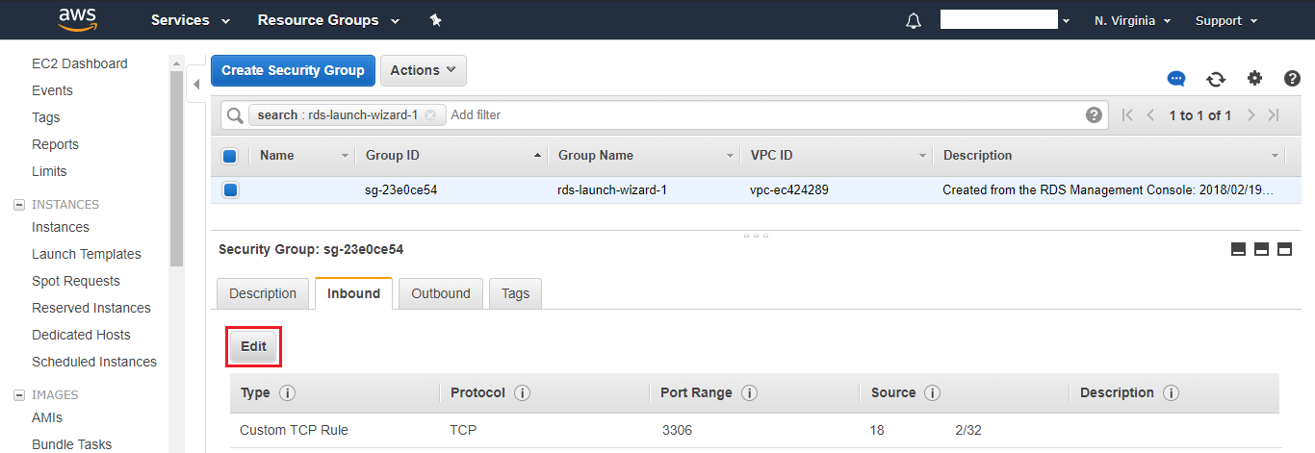
Task: Click Edit to modify inbound rules
Action: [x=253, y=347]
